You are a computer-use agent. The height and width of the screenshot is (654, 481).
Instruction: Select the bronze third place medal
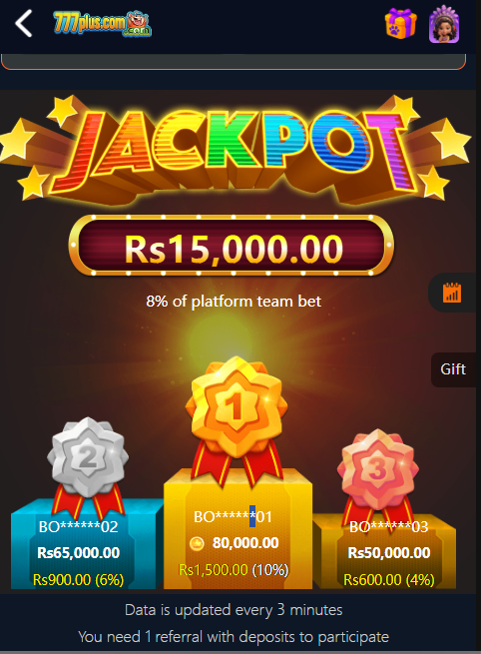[378, 473]
